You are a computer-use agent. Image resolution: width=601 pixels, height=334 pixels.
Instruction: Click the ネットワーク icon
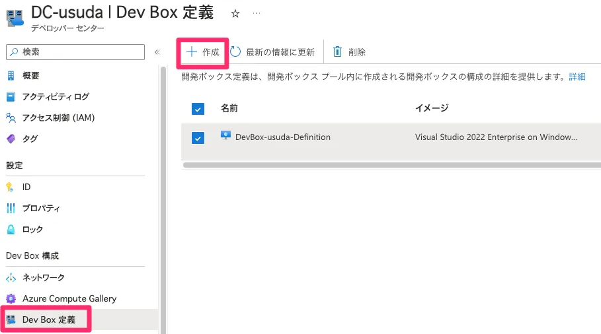[11, 278]
